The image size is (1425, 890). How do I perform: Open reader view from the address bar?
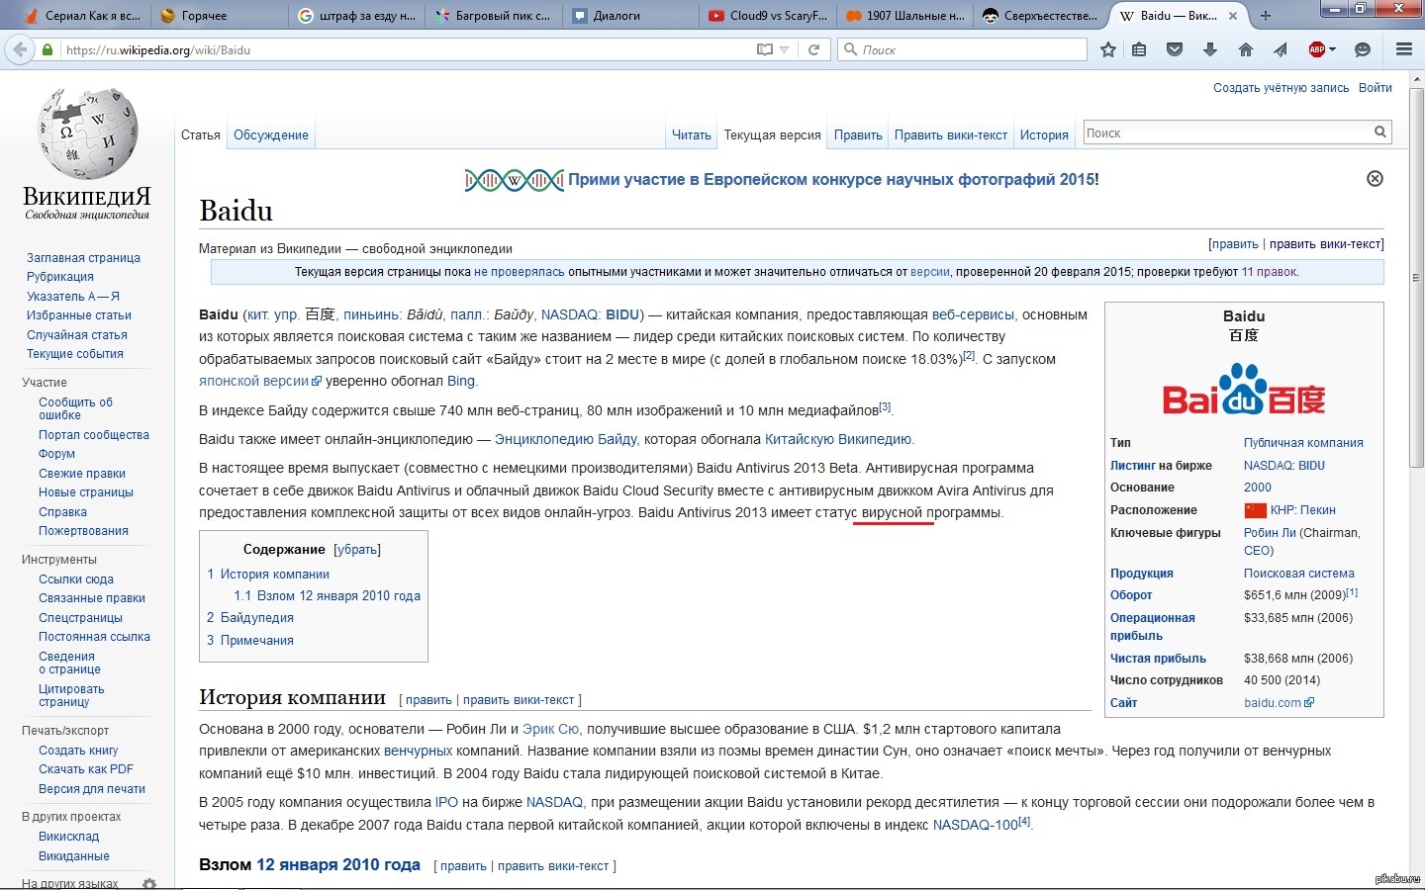(764, 49)
